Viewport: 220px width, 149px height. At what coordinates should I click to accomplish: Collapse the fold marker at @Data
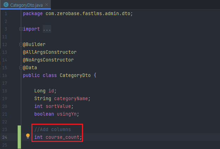21,67
